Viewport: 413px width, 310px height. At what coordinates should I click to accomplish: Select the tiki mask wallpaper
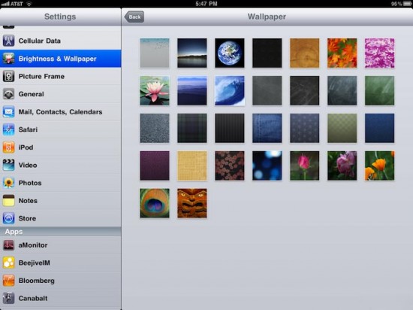point(192,203)
